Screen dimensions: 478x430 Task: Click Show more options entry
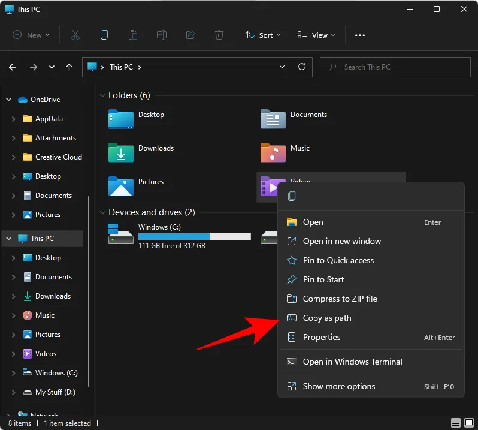click(339, 386)
